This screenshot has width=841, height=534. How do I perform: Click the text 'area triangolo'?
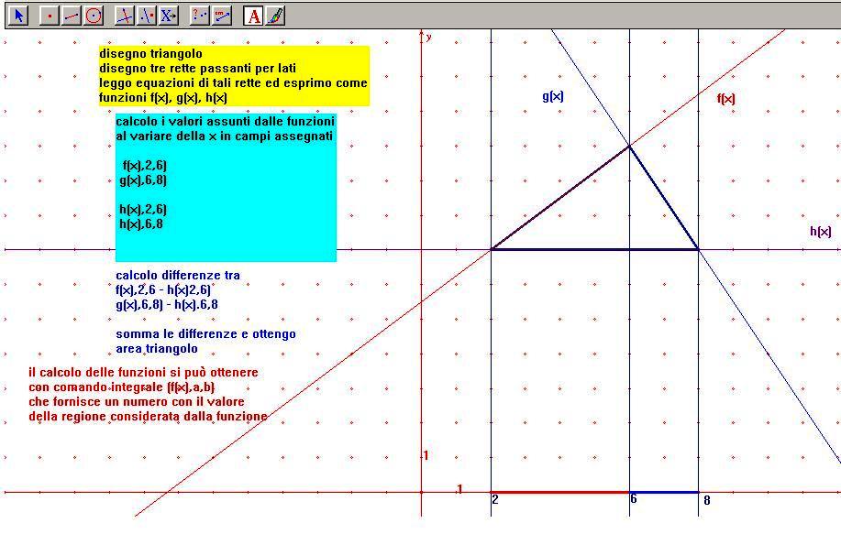pos(157,349)
